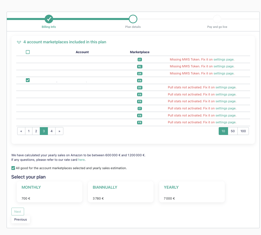Open settings page link in the UK row

point(223,73)
